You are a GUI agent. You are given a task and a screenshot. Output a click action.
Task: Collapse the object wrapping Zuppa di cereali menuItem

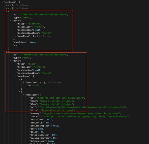(x=19, y=92)
